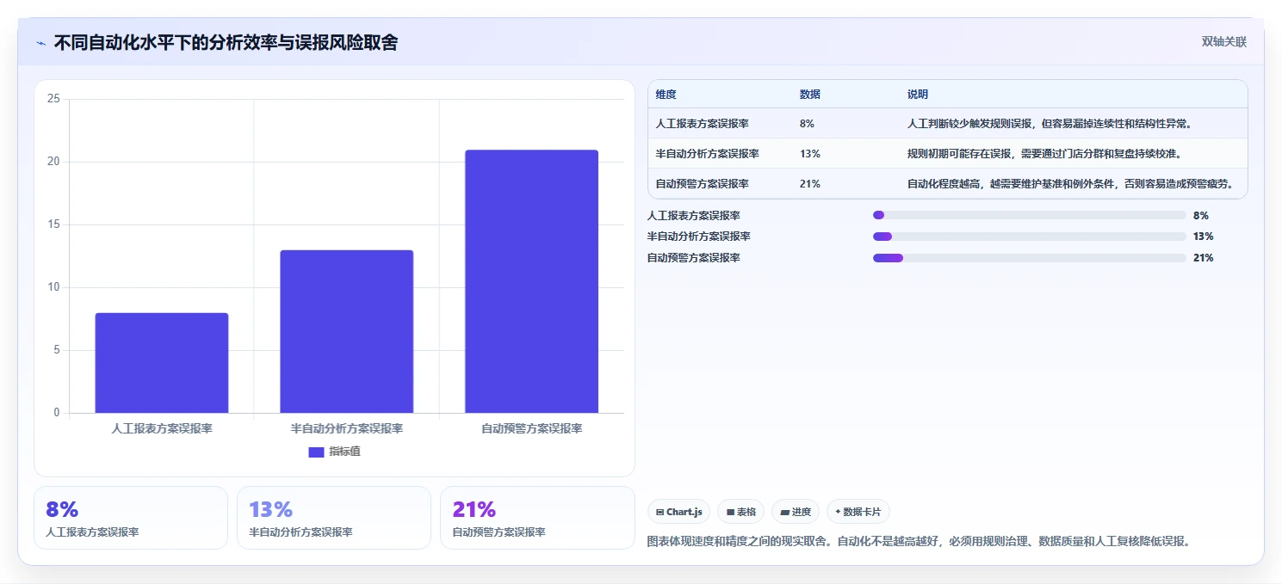This screenshot has height=584, width=1282.
Task: Select table cell 自动预警方案误报率
Action: coord(702,184)
